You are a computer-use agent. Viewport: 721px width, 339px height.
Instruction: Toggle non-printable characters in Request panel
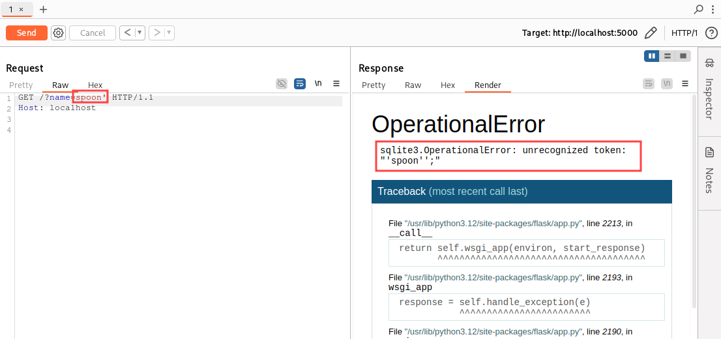(x=318, y=83)
